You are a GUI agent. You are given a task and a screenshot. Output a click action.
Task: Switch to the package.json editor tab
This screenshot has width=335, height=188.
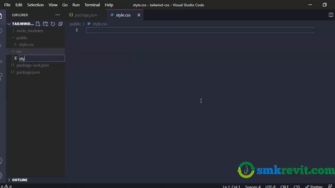click(85, 15)
